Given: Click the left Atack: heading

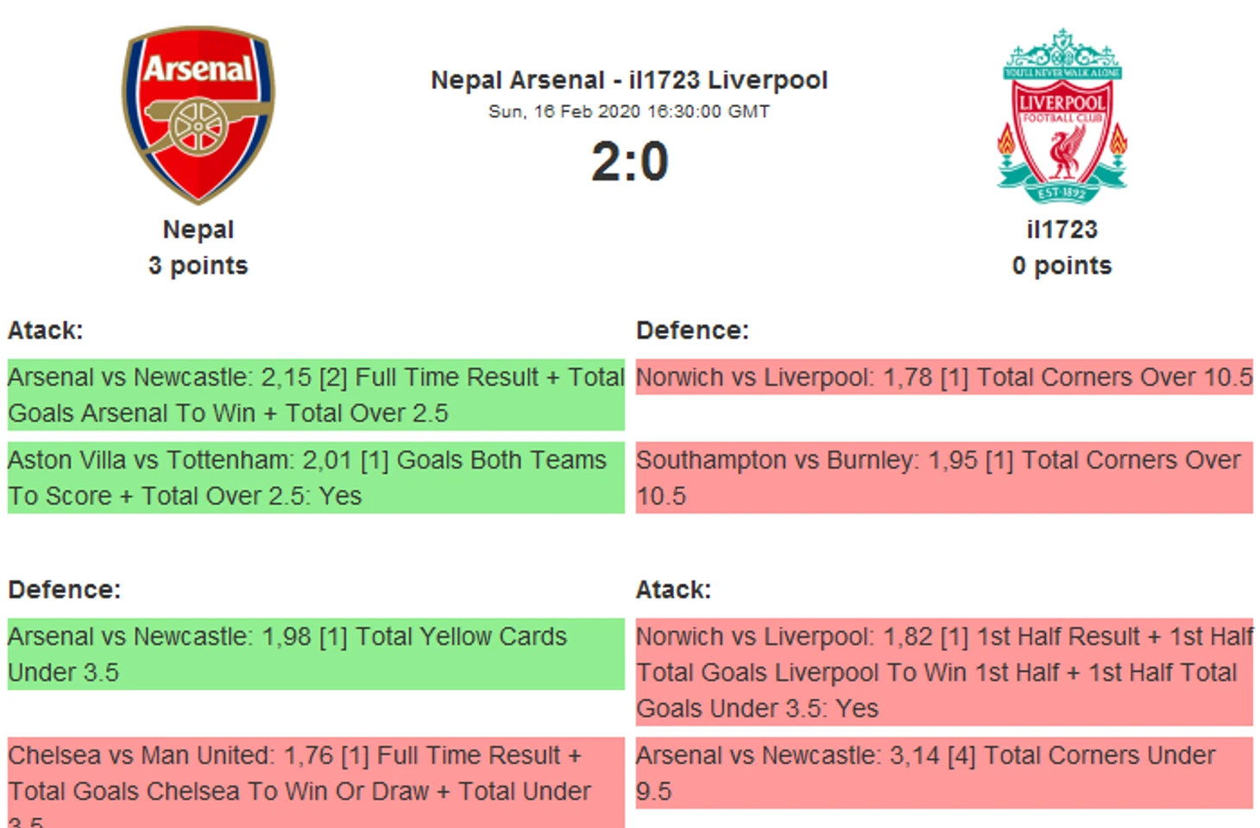Looking at the screenshot, I should [x=46, y=331].
